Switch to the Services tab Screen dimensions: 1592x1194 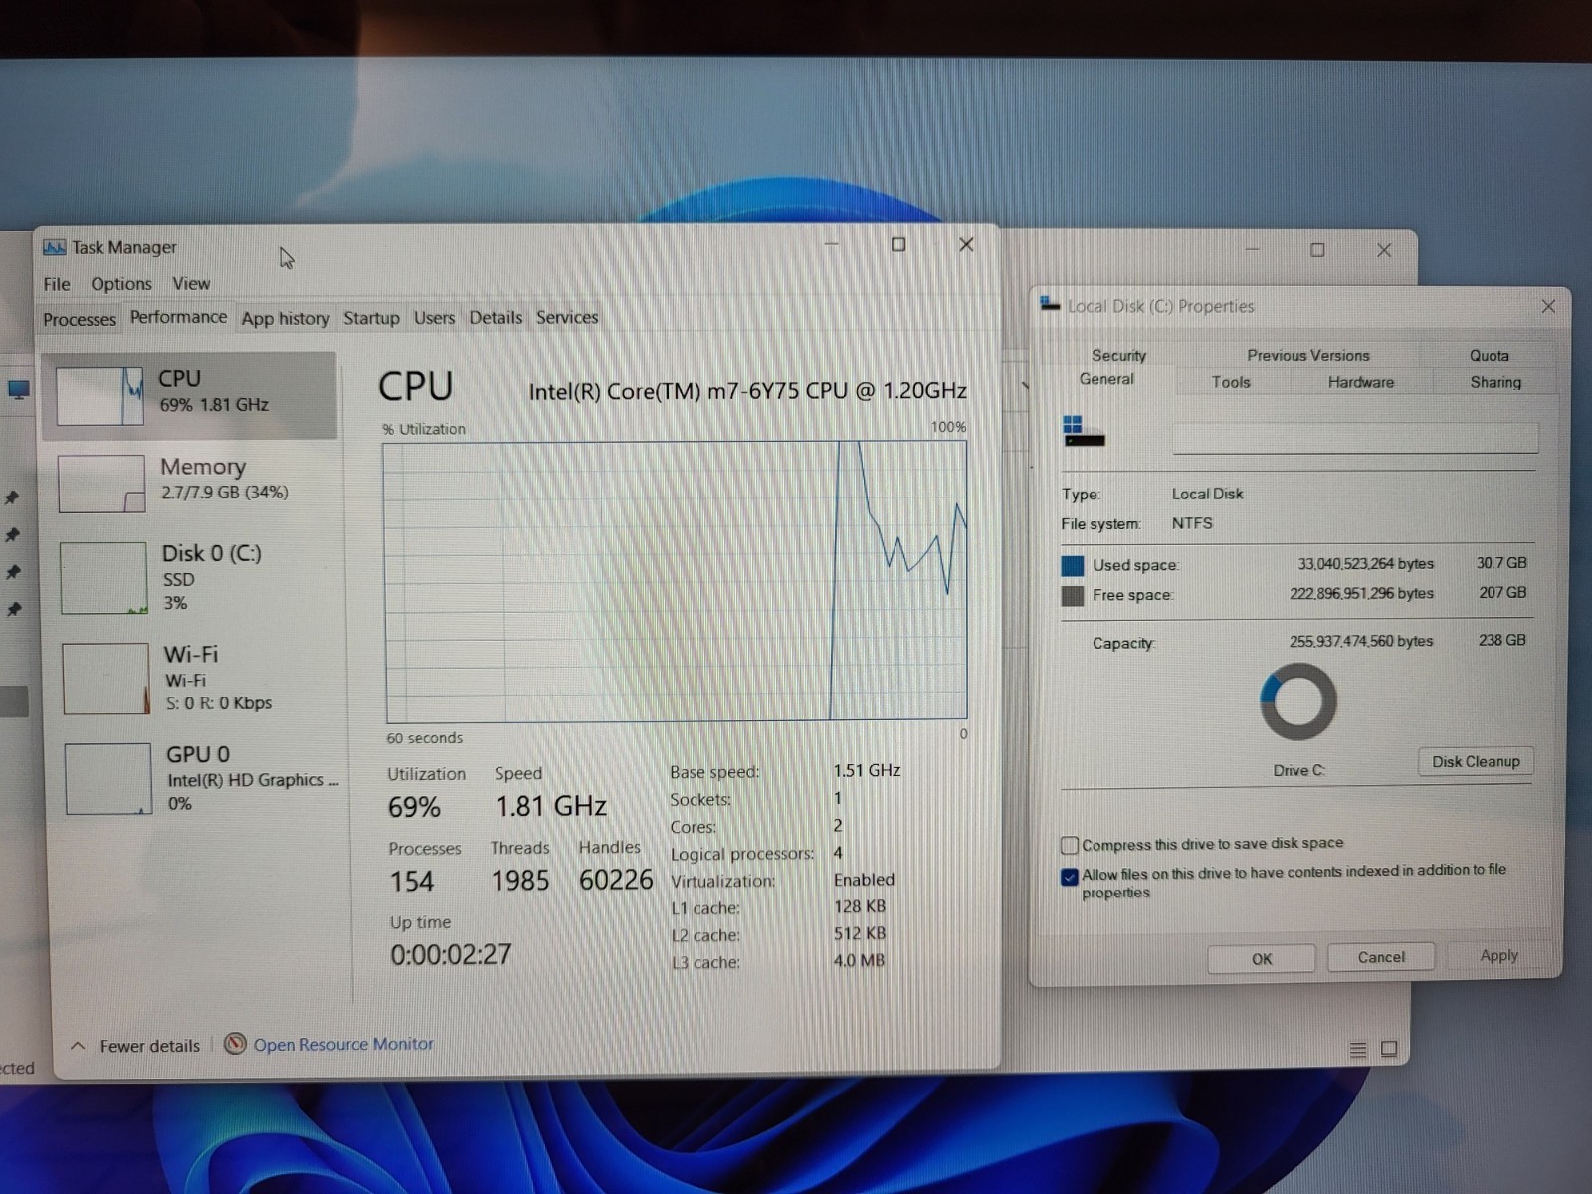[x=567, y=318]
